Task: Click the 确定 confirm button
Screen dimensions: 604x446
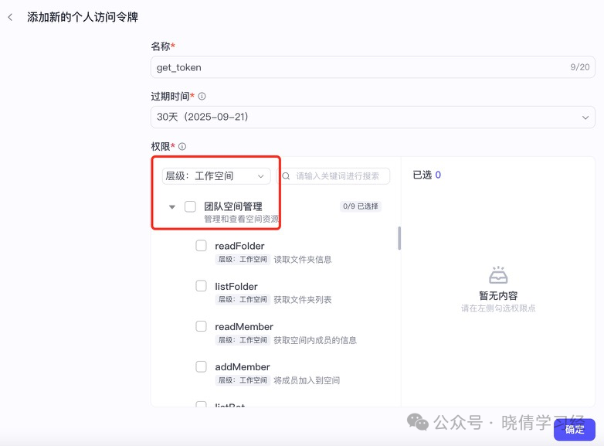Action: (x=575, y=429)
